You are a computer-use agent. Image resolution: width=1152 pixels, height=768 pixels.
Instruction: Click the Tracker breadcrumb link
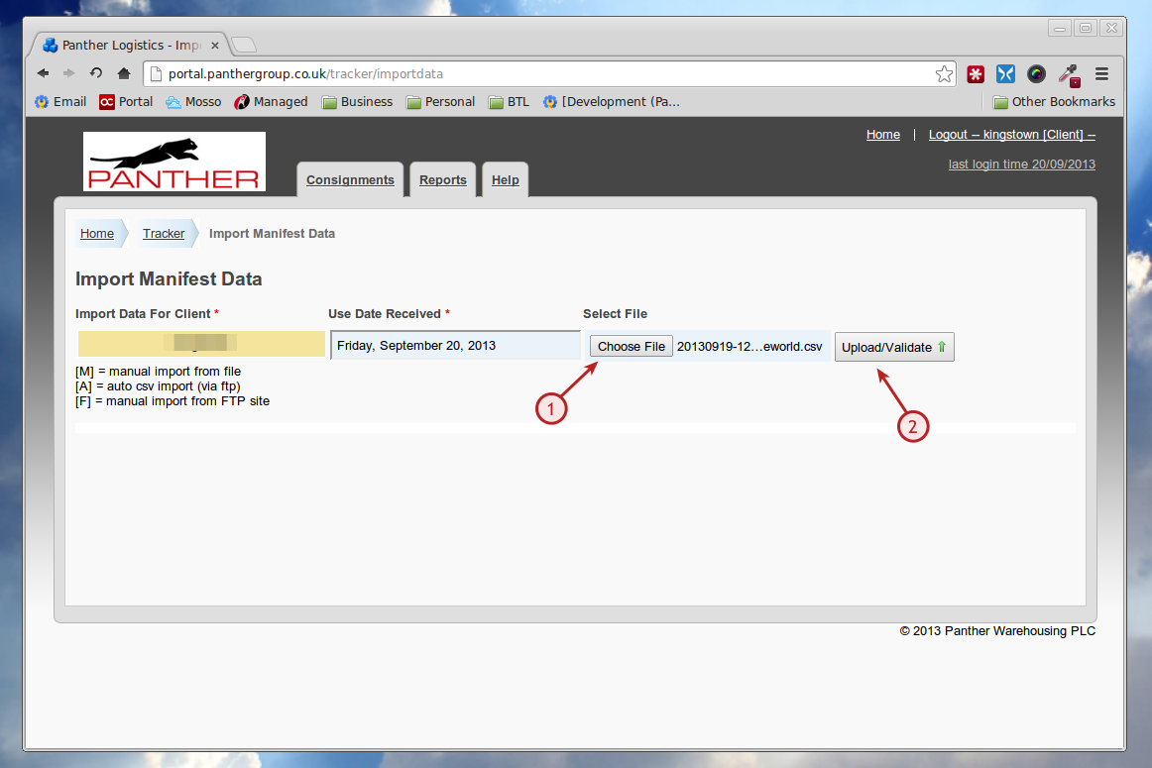164,234
